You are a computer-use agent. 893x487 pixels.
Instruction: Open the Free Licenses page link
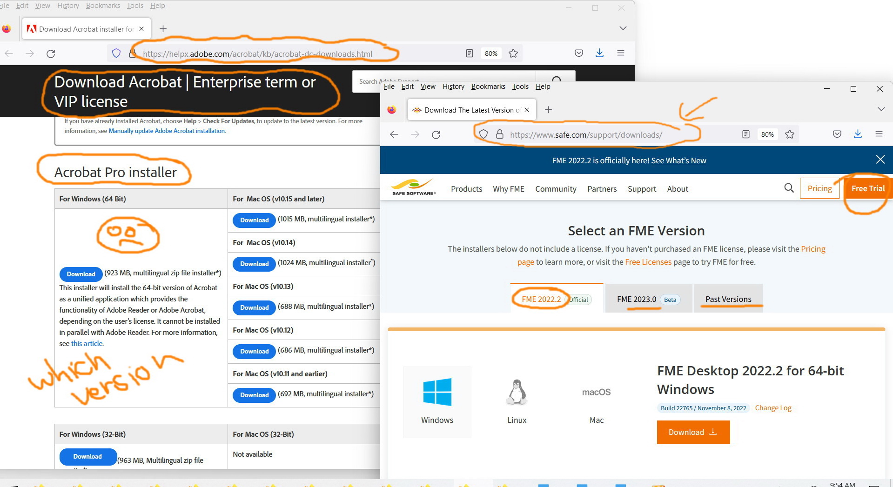click(648, 262)
